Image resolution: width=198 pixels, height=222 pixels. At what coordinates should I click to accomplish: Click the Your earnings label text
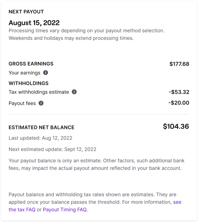coord(25,73)
